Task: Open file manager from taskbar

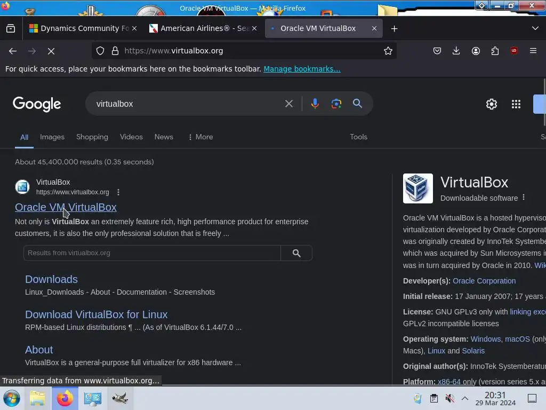Action: tap(37, 398)
